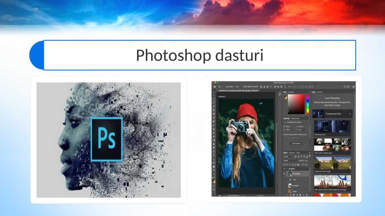Select the Quick Selection tool

click(214, 106)
